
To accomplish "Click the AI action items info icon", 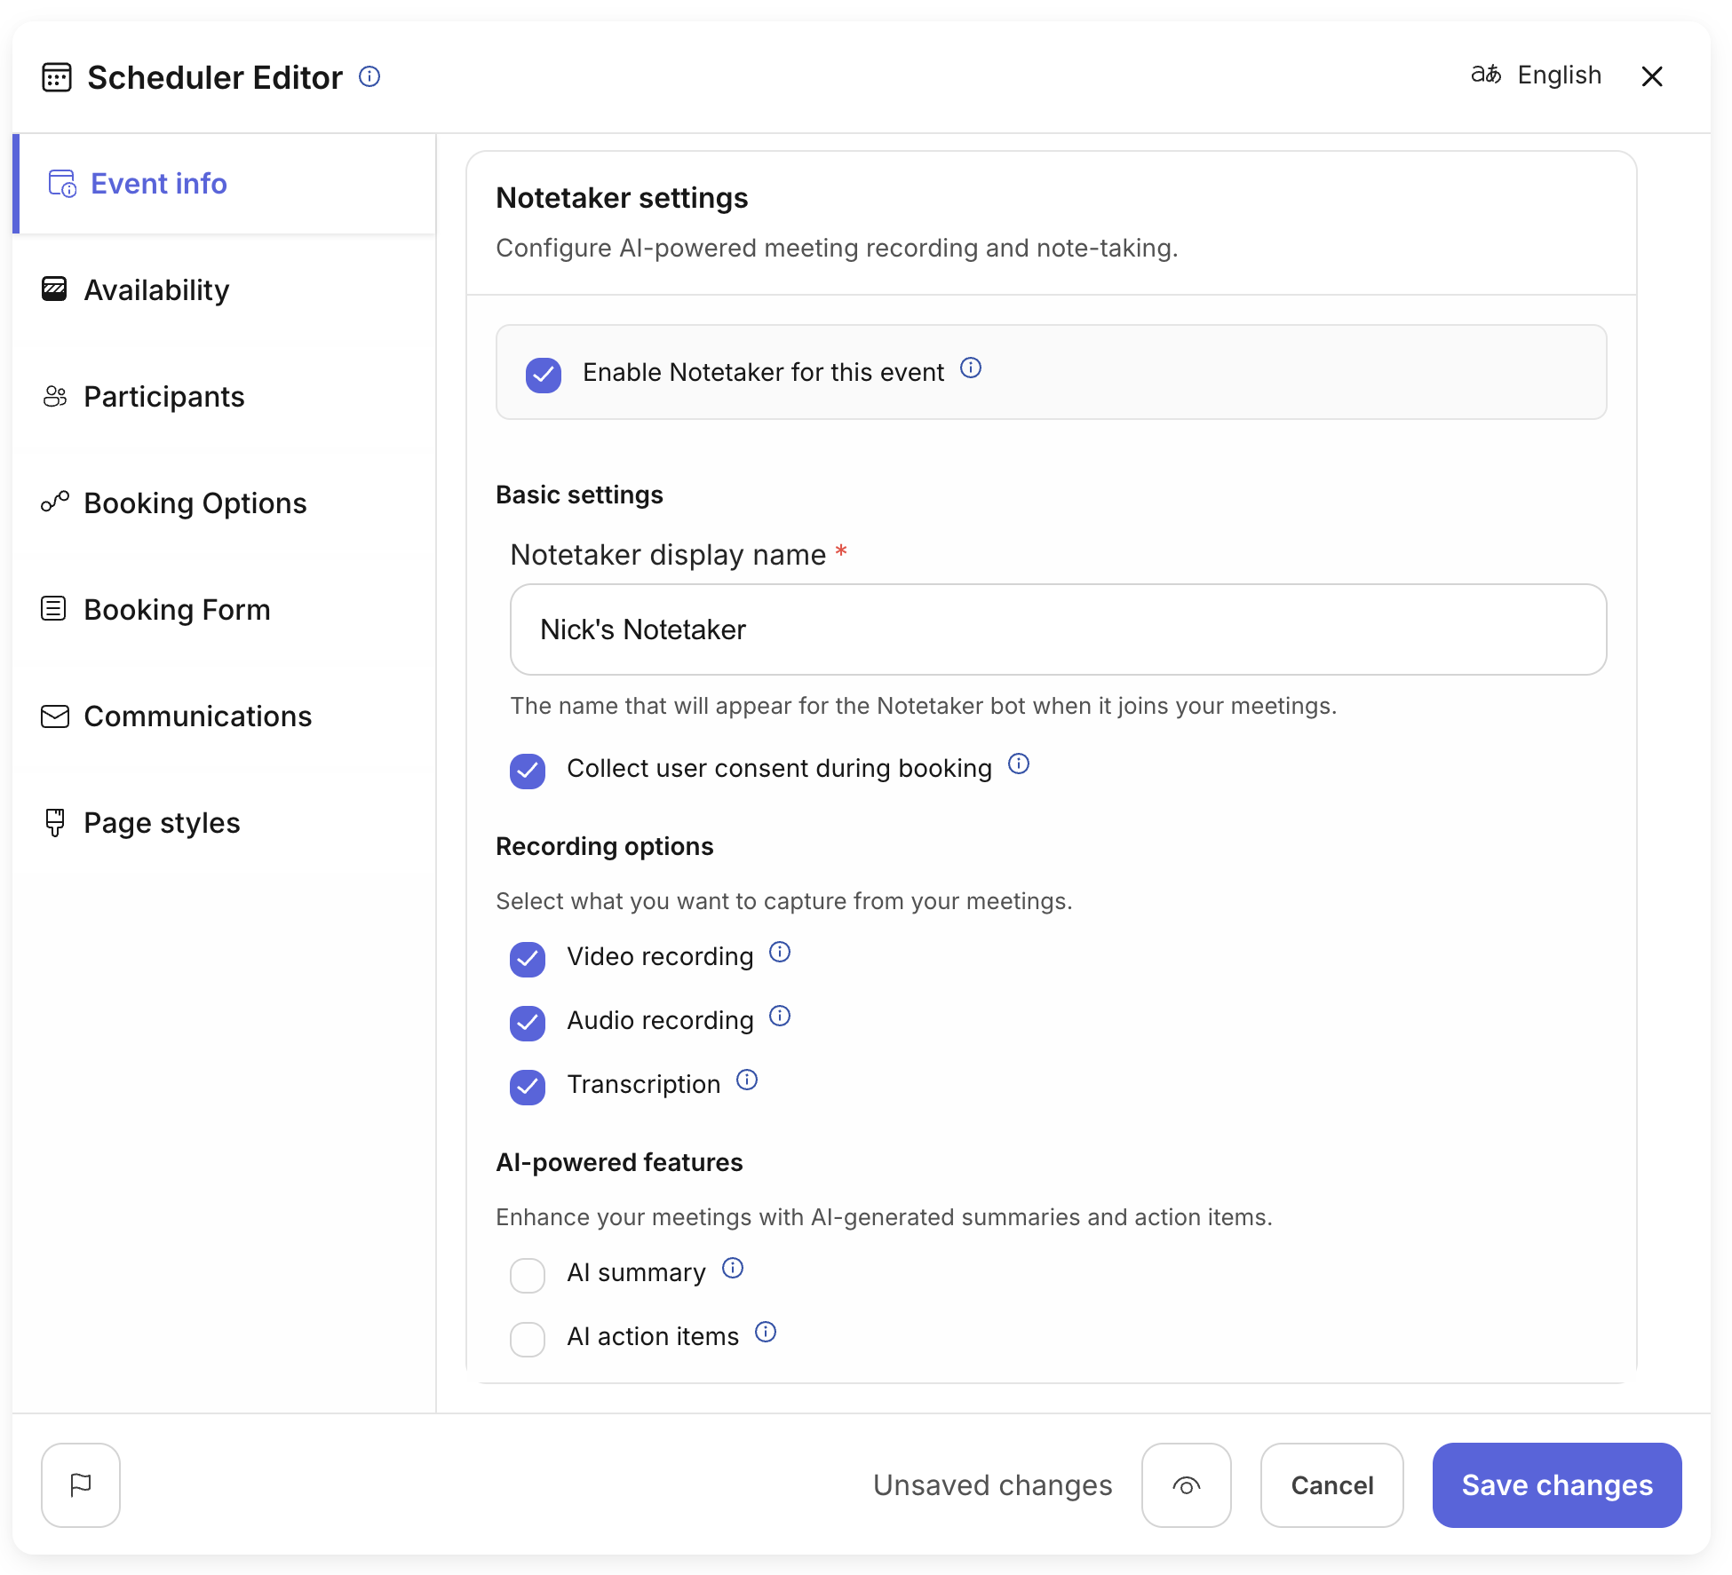I will coord(765,1332).
